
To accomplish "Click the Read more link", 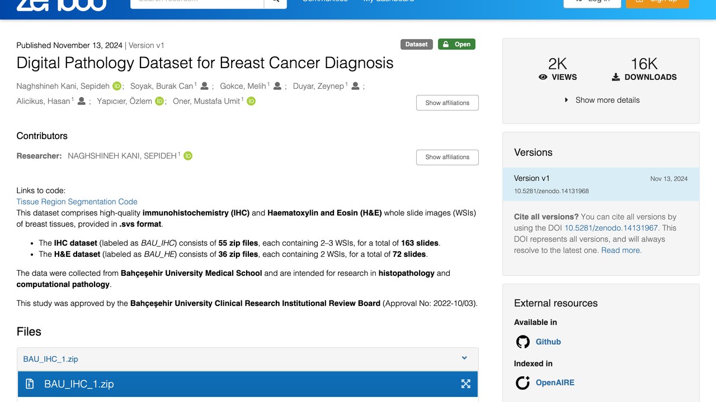I will point(620,250).
